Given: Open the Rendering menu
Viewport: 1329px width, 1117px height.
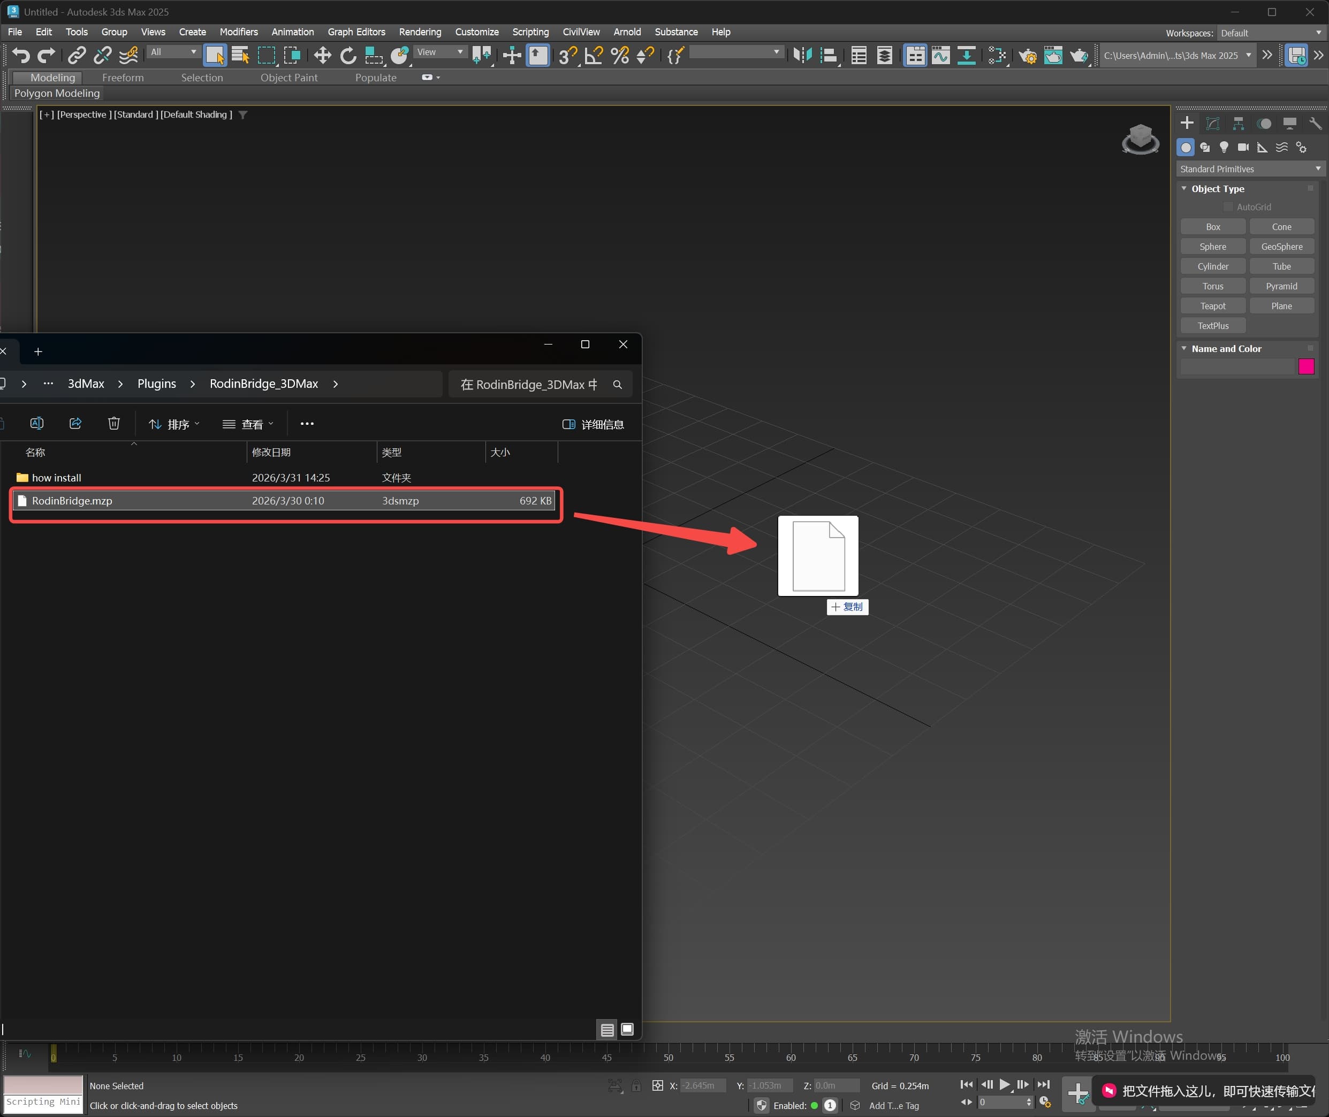Looking at the screenshot, I should [x=420, y=32].
